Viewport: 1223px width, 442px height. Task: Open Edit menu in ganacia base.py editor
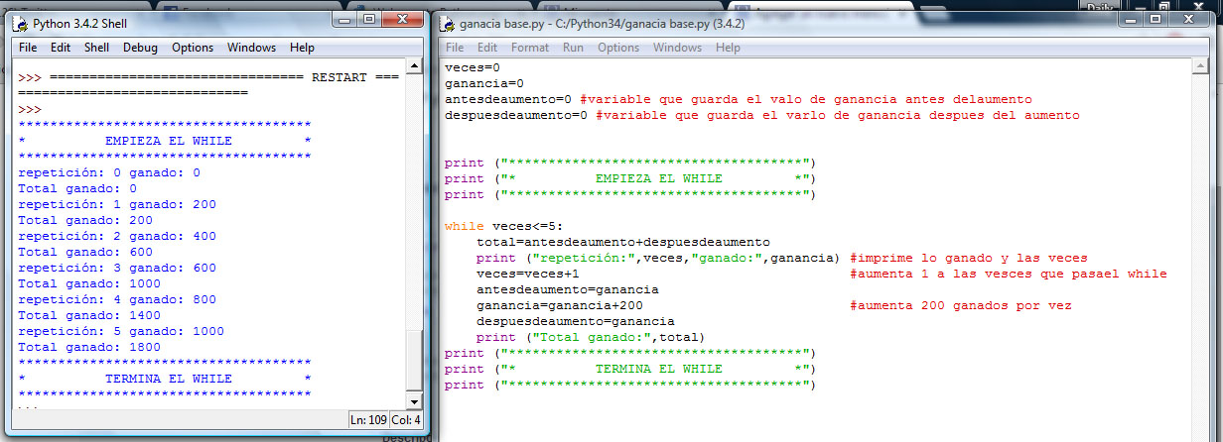(x=487, y=48)
